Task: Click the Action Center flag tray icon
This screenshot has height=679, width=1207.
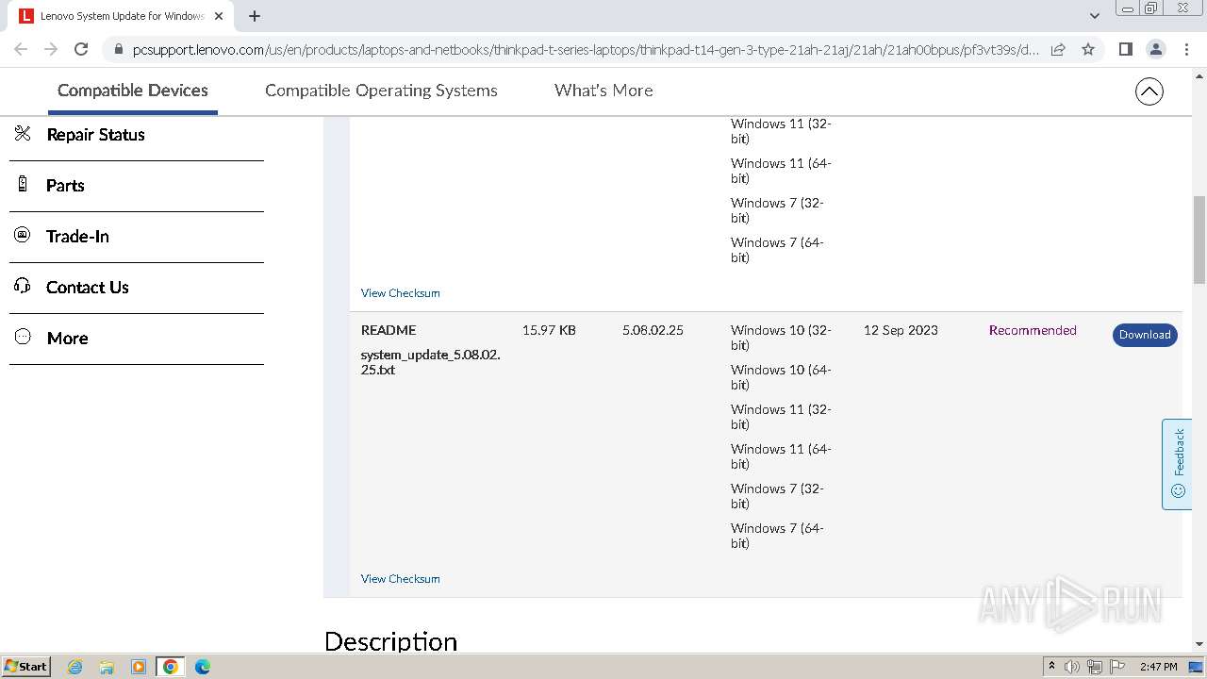Action: (x=1117, y=667)
